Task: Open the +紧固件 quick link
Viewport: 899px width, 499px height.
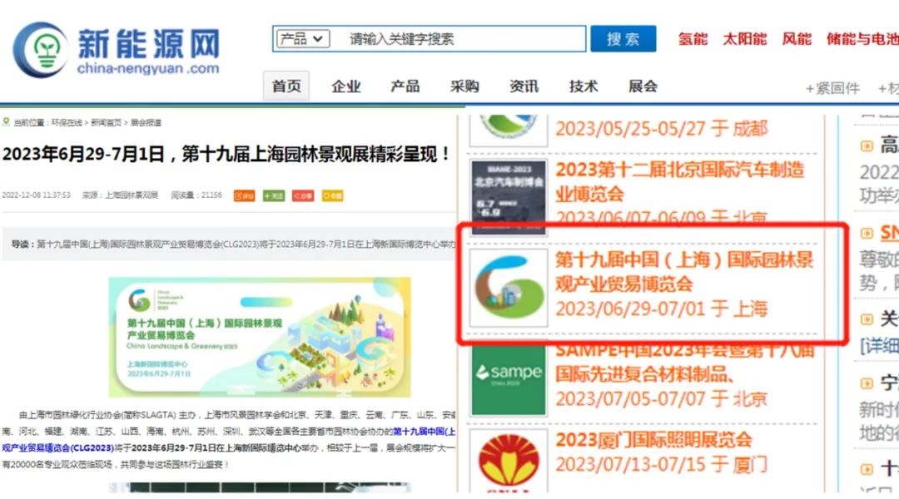Action: (832, 88)
